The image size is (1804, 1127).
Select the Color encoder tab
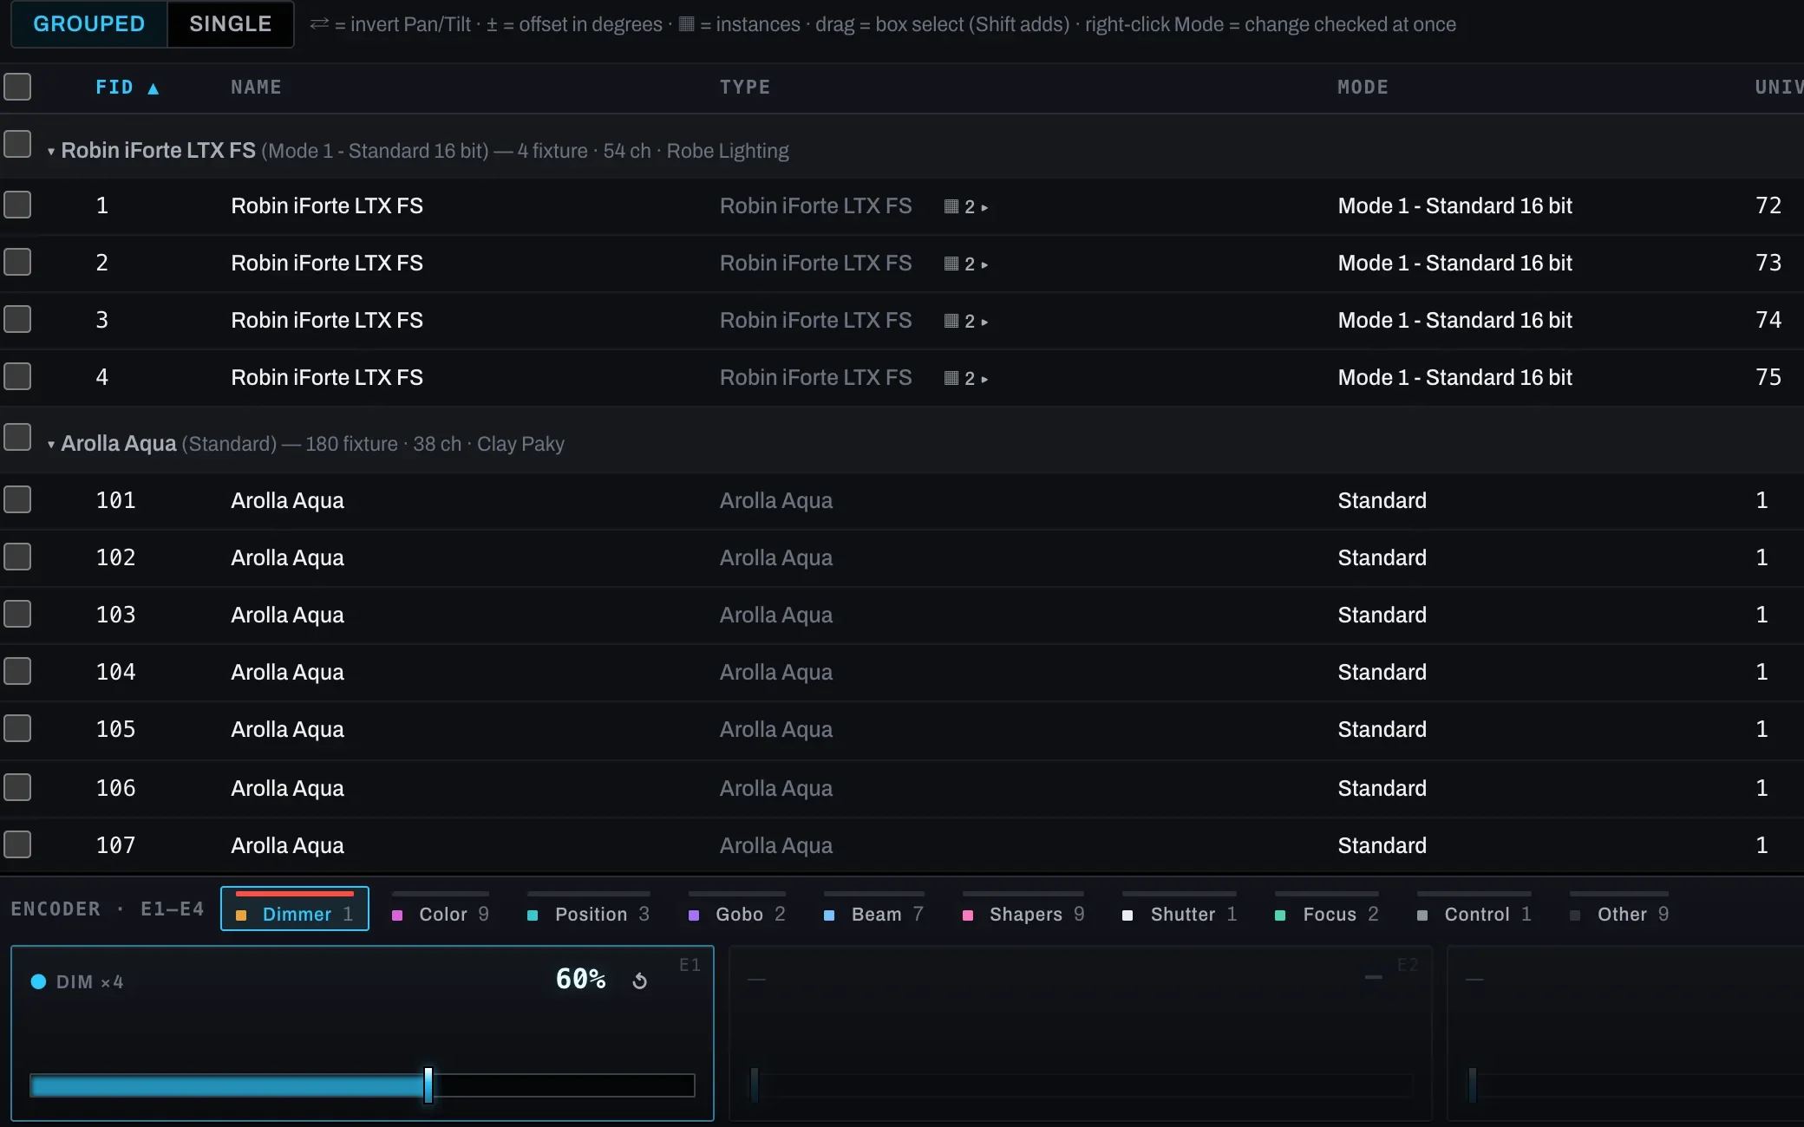(x=441, y=910)
